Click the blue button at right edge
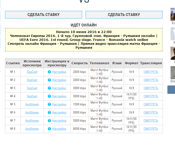Image resolution: width=175 pixels, height=151 pixels. [x=171, y=90]
